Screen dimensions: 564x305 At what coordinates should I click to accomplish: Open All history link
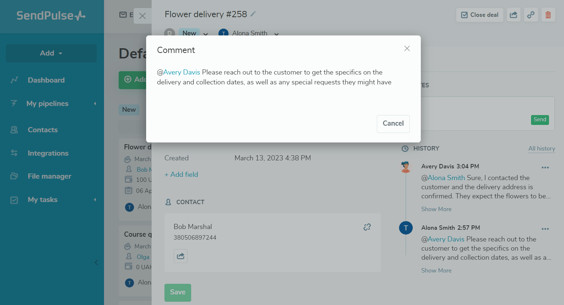(x=542, y=148)
